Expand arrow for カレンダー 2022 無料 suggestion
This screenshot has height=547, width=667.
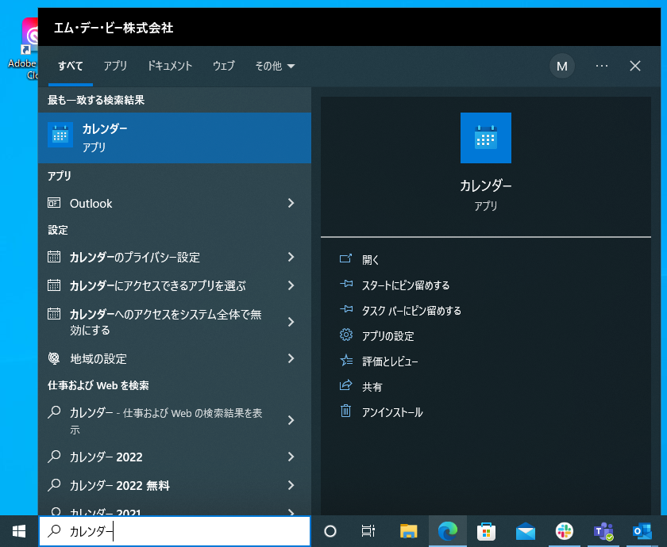click(x=291, y=485)
